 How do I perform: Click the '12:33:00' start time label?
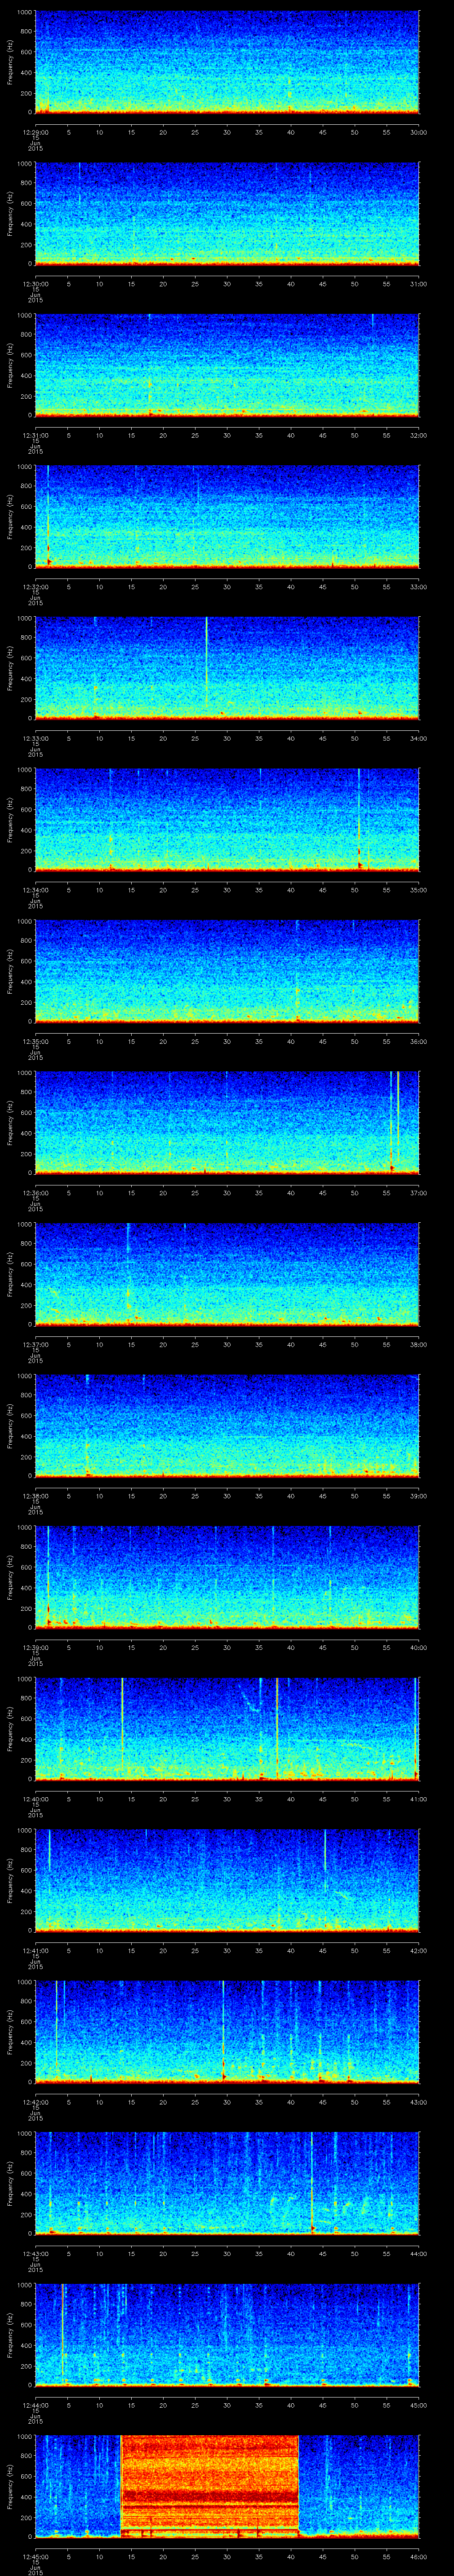tap(35, 738)
